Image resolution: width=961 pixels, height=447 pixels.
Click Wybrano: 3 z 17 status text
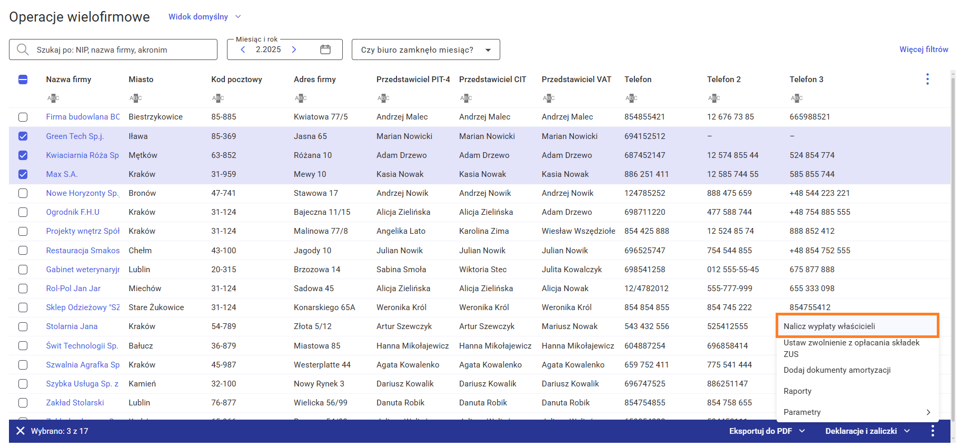(60, 431)
